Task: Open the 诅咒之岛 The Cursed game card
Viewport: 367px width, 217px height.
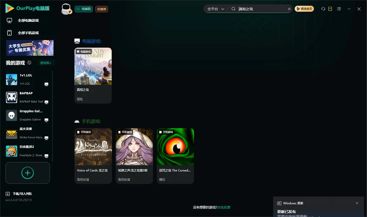Action: point(175,156)
